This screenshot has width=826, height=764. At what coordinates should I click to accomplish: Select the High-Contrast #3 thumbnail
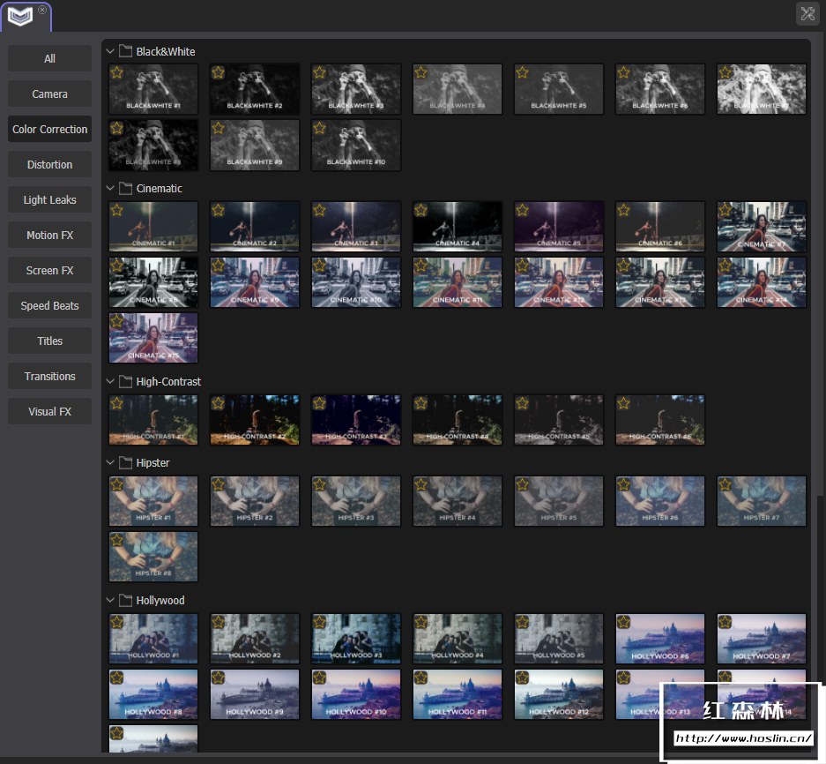point(356,420)
